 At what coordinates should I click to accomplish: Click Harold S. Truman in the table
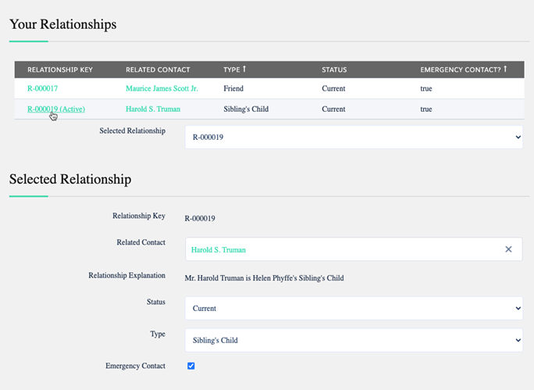(x=152, y=109)
